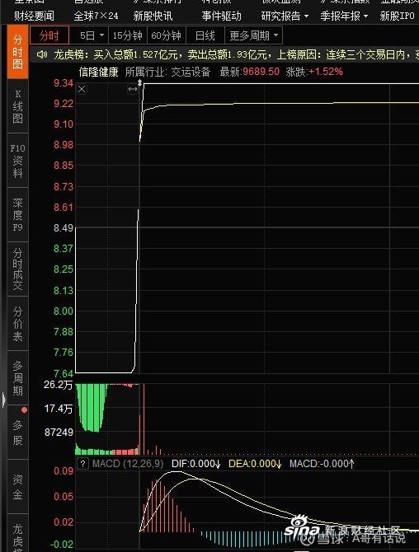The height and width of the screenshot is (552, 419).
Task: Open the F10资料 sidebar panel
Action: [17, 161]
